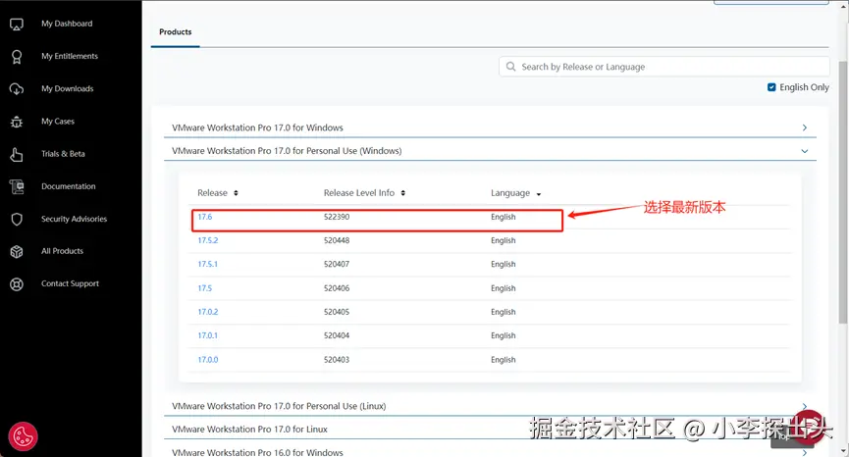
Task: Open release 17.5.1 link
Action: [207, 265]
